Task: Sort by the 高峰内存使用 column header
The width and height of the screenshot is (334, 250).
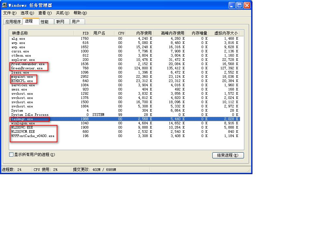Action: point(170,33)
